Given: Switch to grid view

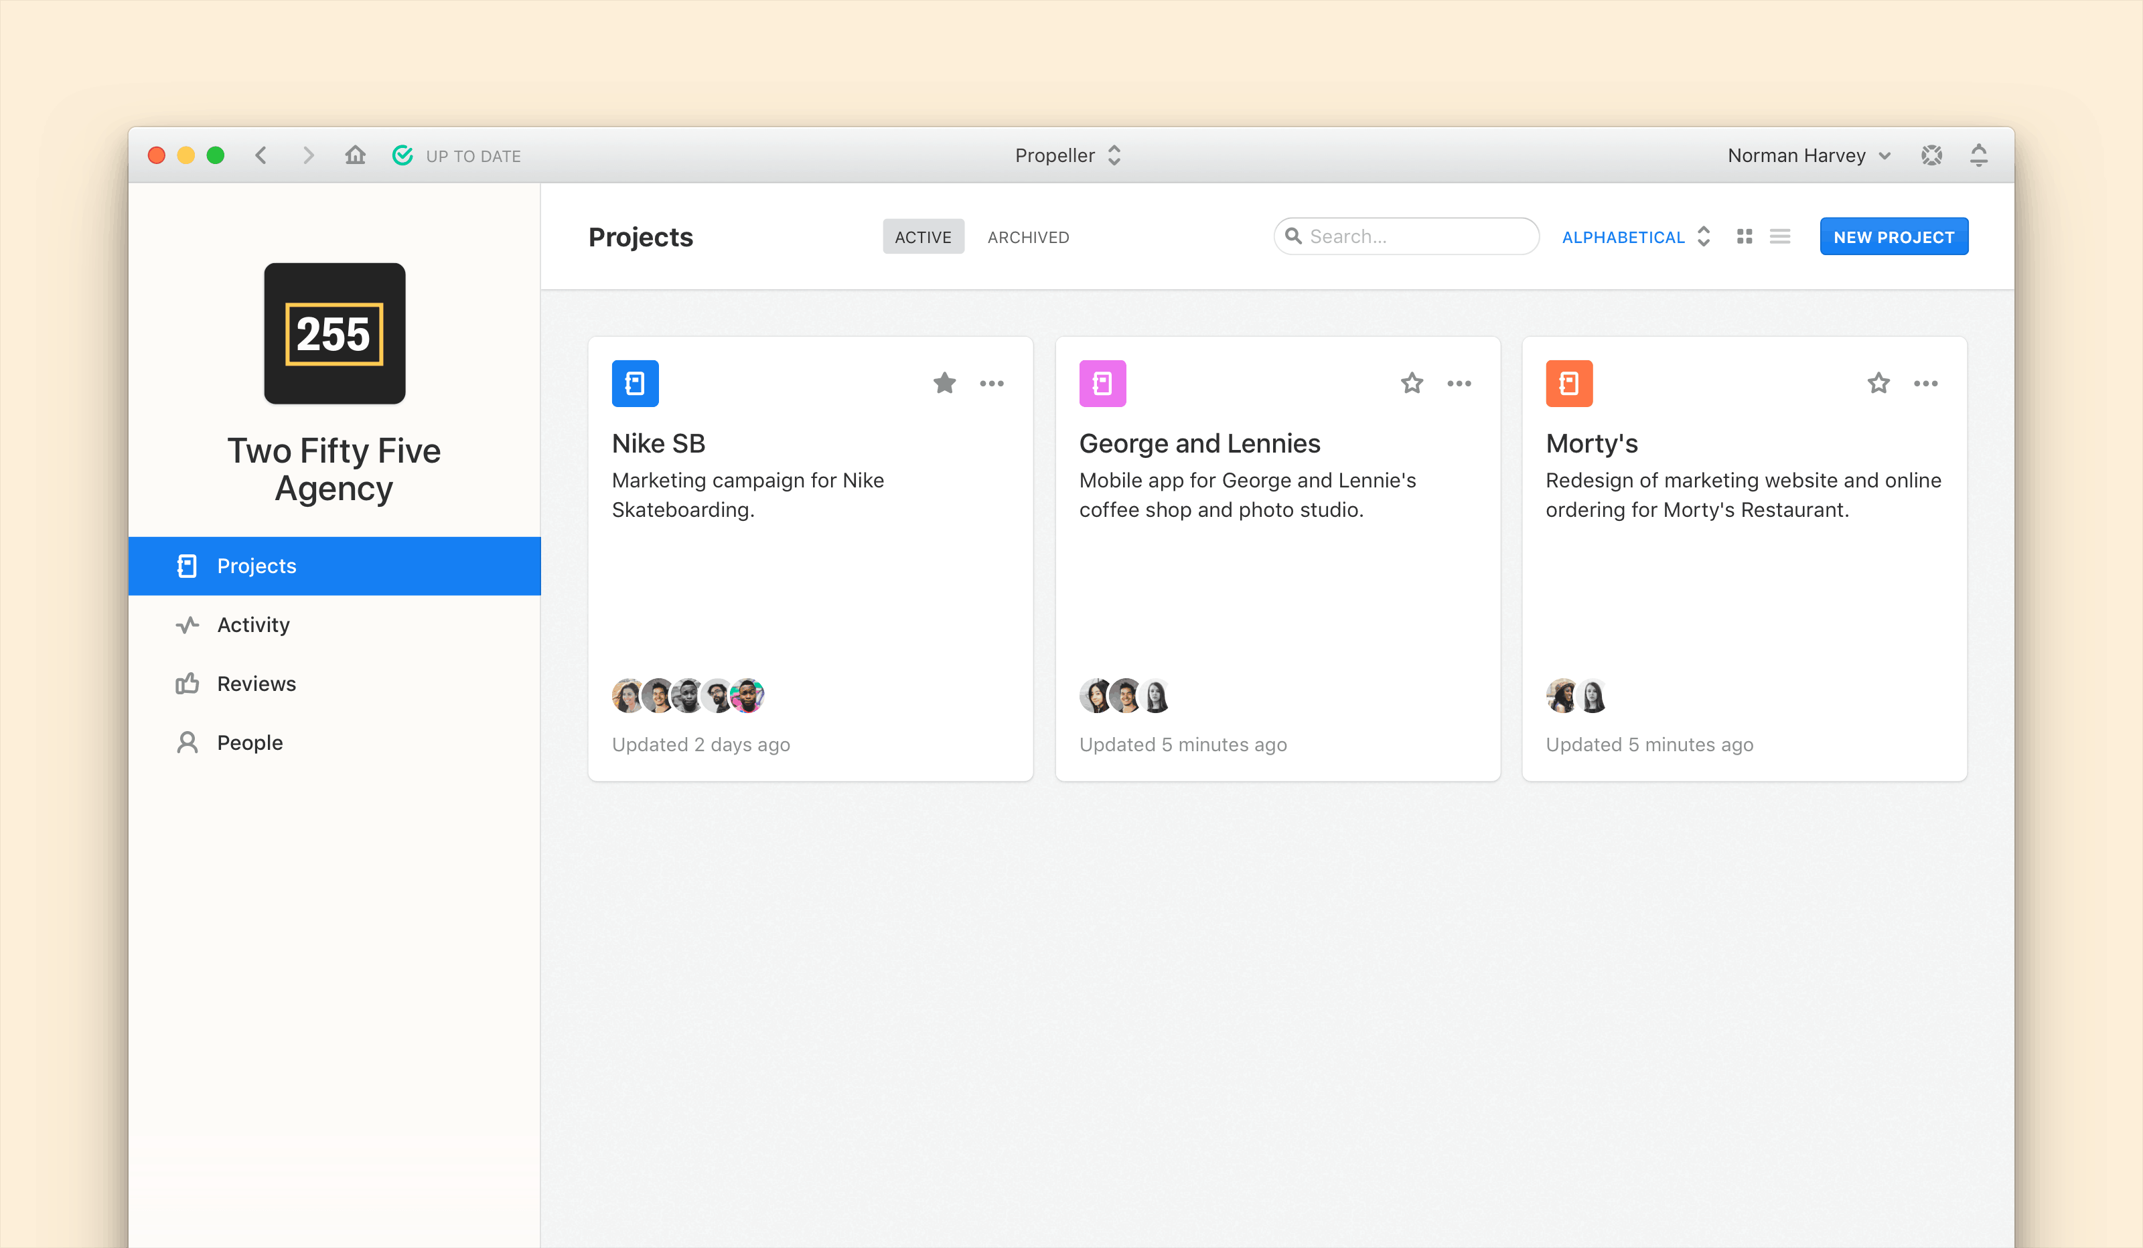Looking at the screenshot, I should tap(1744, 236).
